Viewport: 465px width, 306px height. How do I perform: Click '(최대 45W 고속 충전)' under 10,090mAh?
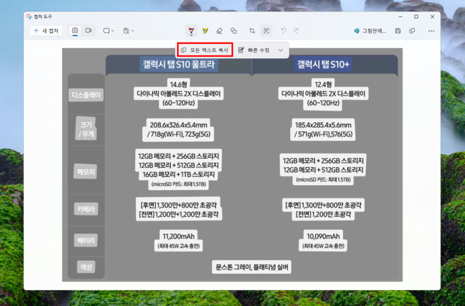click(x=323, y=246)
